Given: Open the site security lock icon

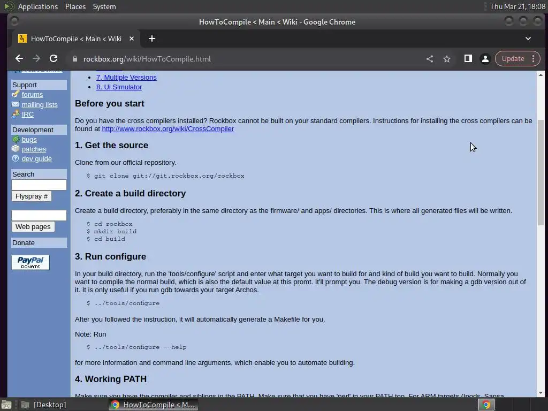Looking at the screenshot, I should tap(75, 59).
